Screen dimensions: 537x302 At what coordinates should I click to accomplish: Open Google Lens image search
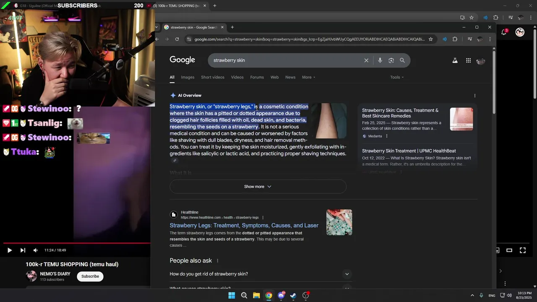point(391,60)
